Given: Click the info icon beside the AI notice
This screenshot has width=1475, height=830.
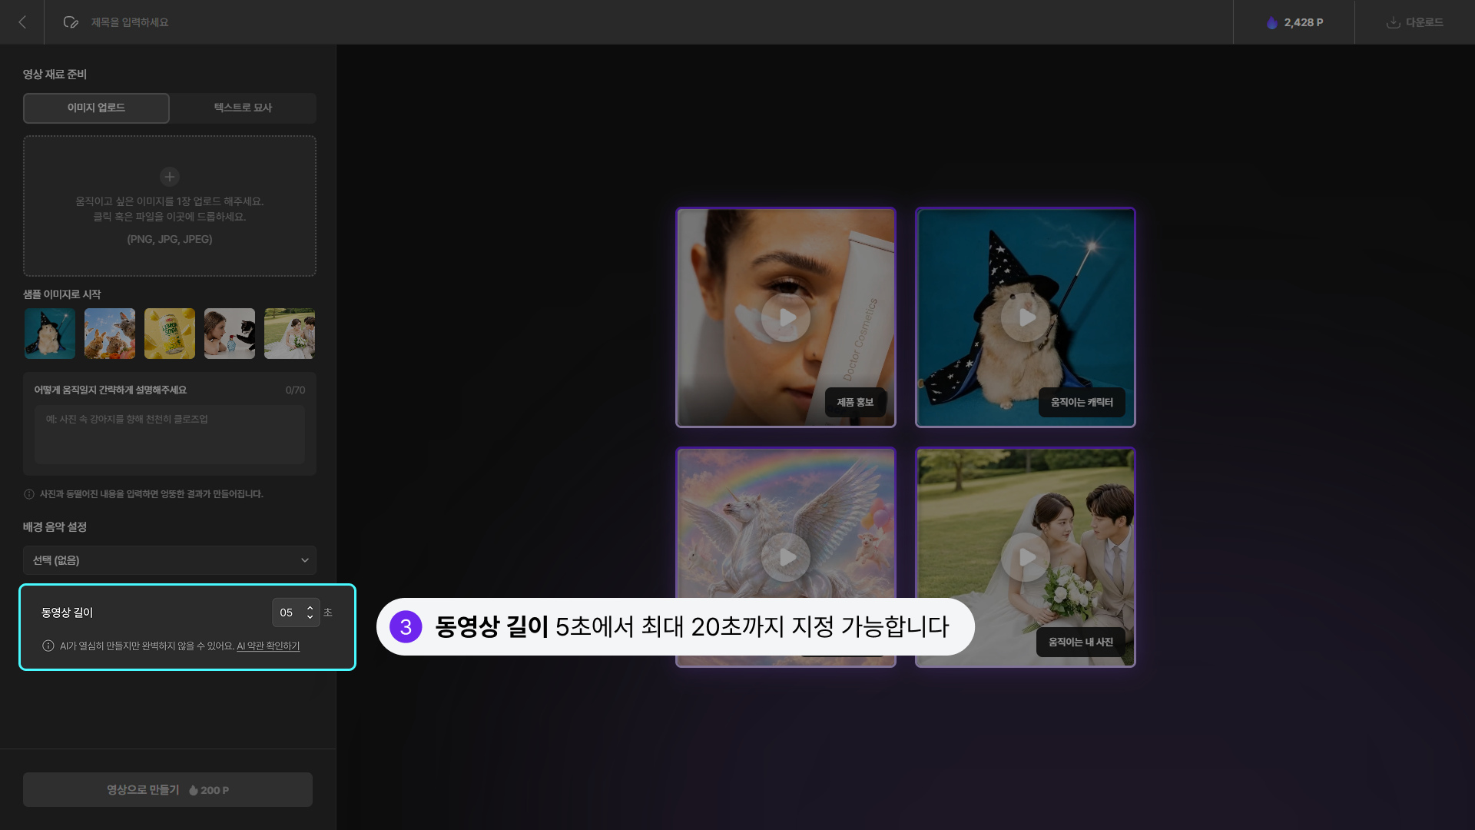Looking at the screenshot, I should (48, 646).
